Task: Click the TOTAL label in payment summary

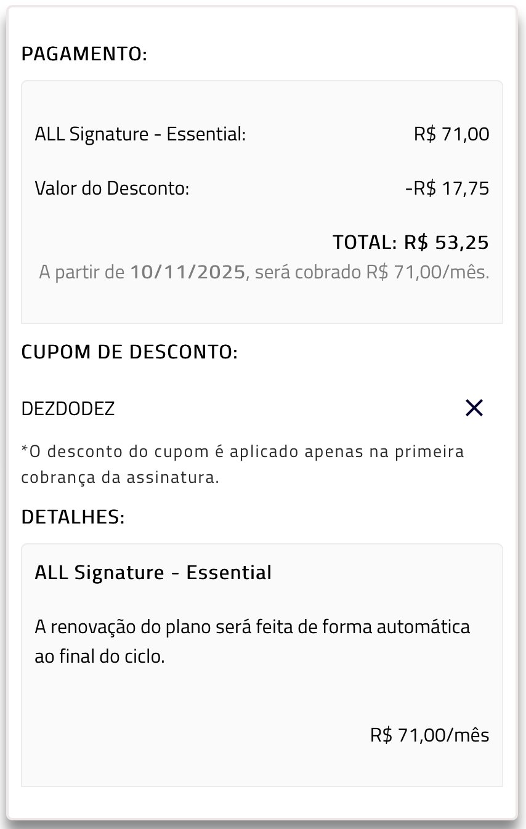Action: [x=365, y=243]
